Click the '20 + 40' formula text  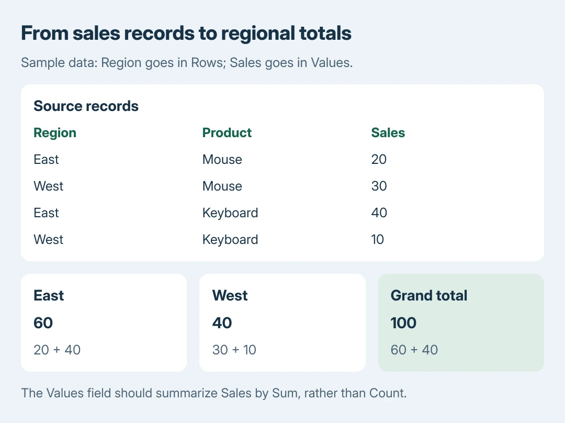(x=57, y=350)
